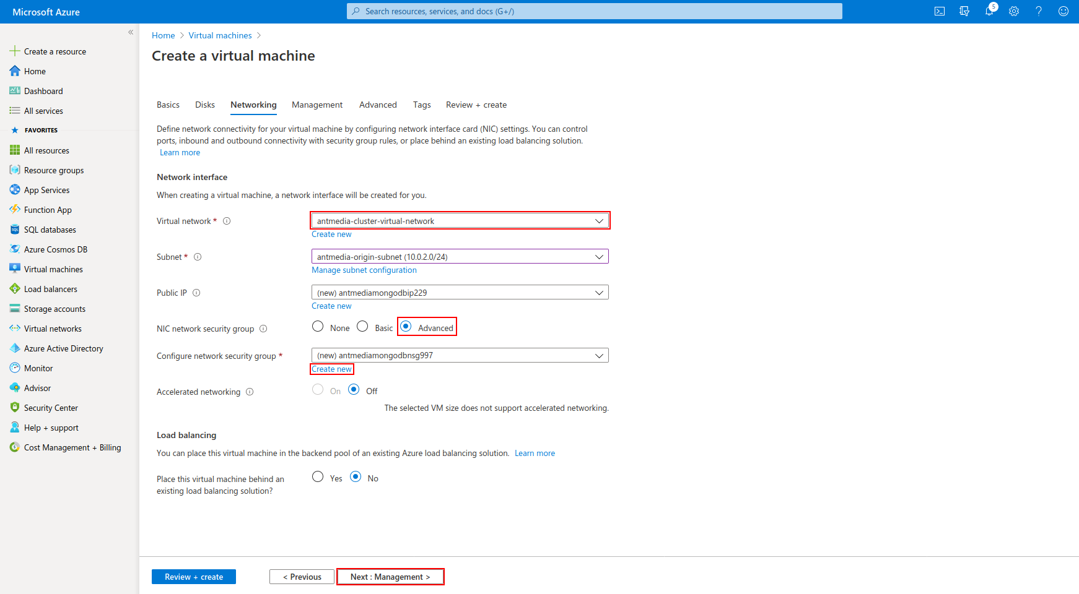Open notifications bell icon
This screenshot has height=594, width=1079.
point(989,11)
